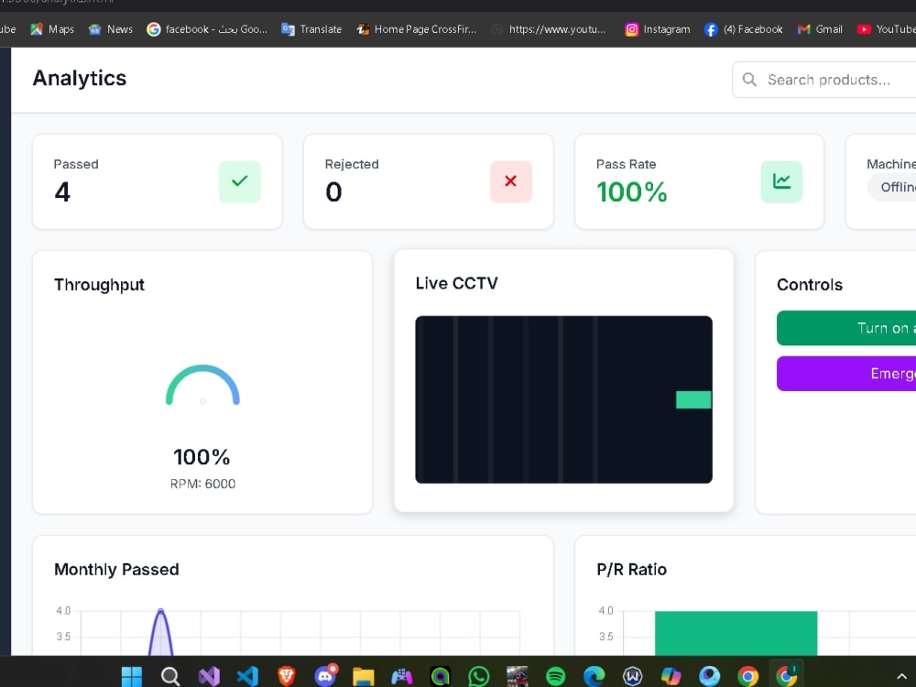Open the second Chrome profile icon in taskbar
Screen dimensions: 916x687
pyautogui.click(x=787, y=675)
